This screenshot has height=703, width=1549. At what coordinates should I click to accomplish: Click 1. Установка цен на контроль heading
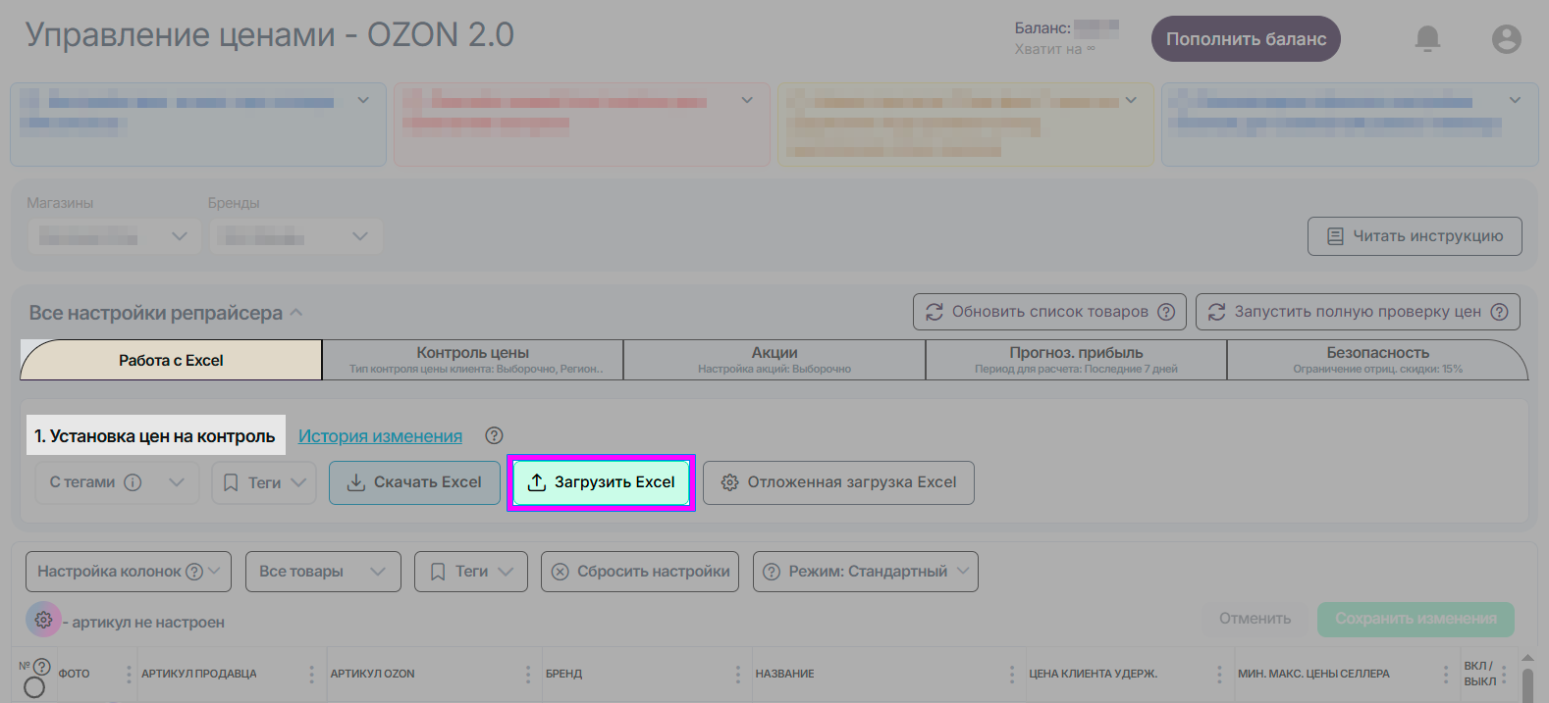pos(155,436)
